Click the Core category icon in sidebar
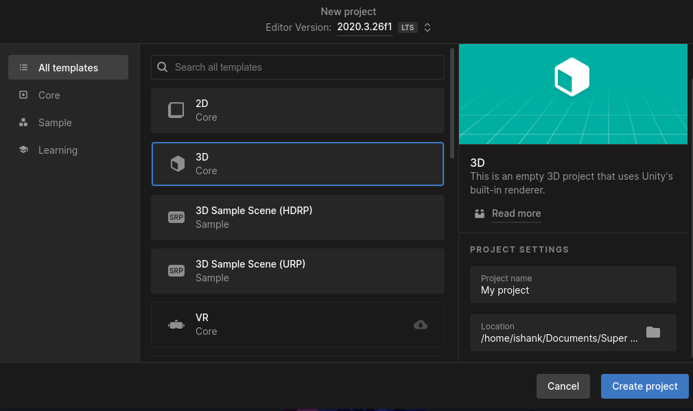The image size is (693, 411). (23, 95)
